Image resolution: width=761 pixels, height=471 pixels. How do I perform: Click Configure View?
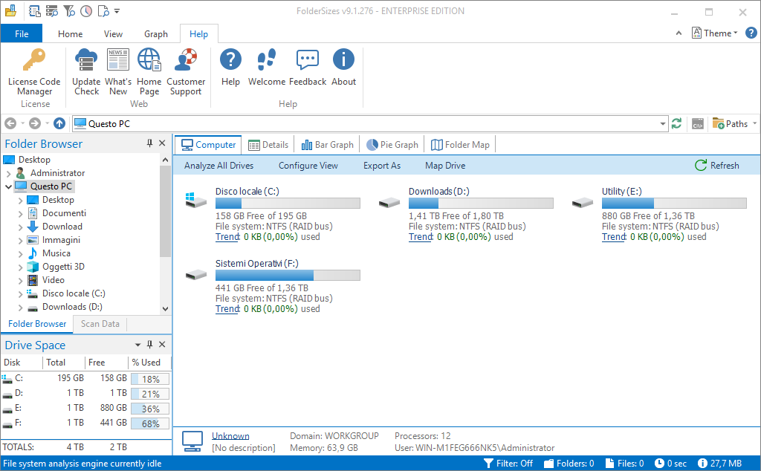[x=308, y=166]
